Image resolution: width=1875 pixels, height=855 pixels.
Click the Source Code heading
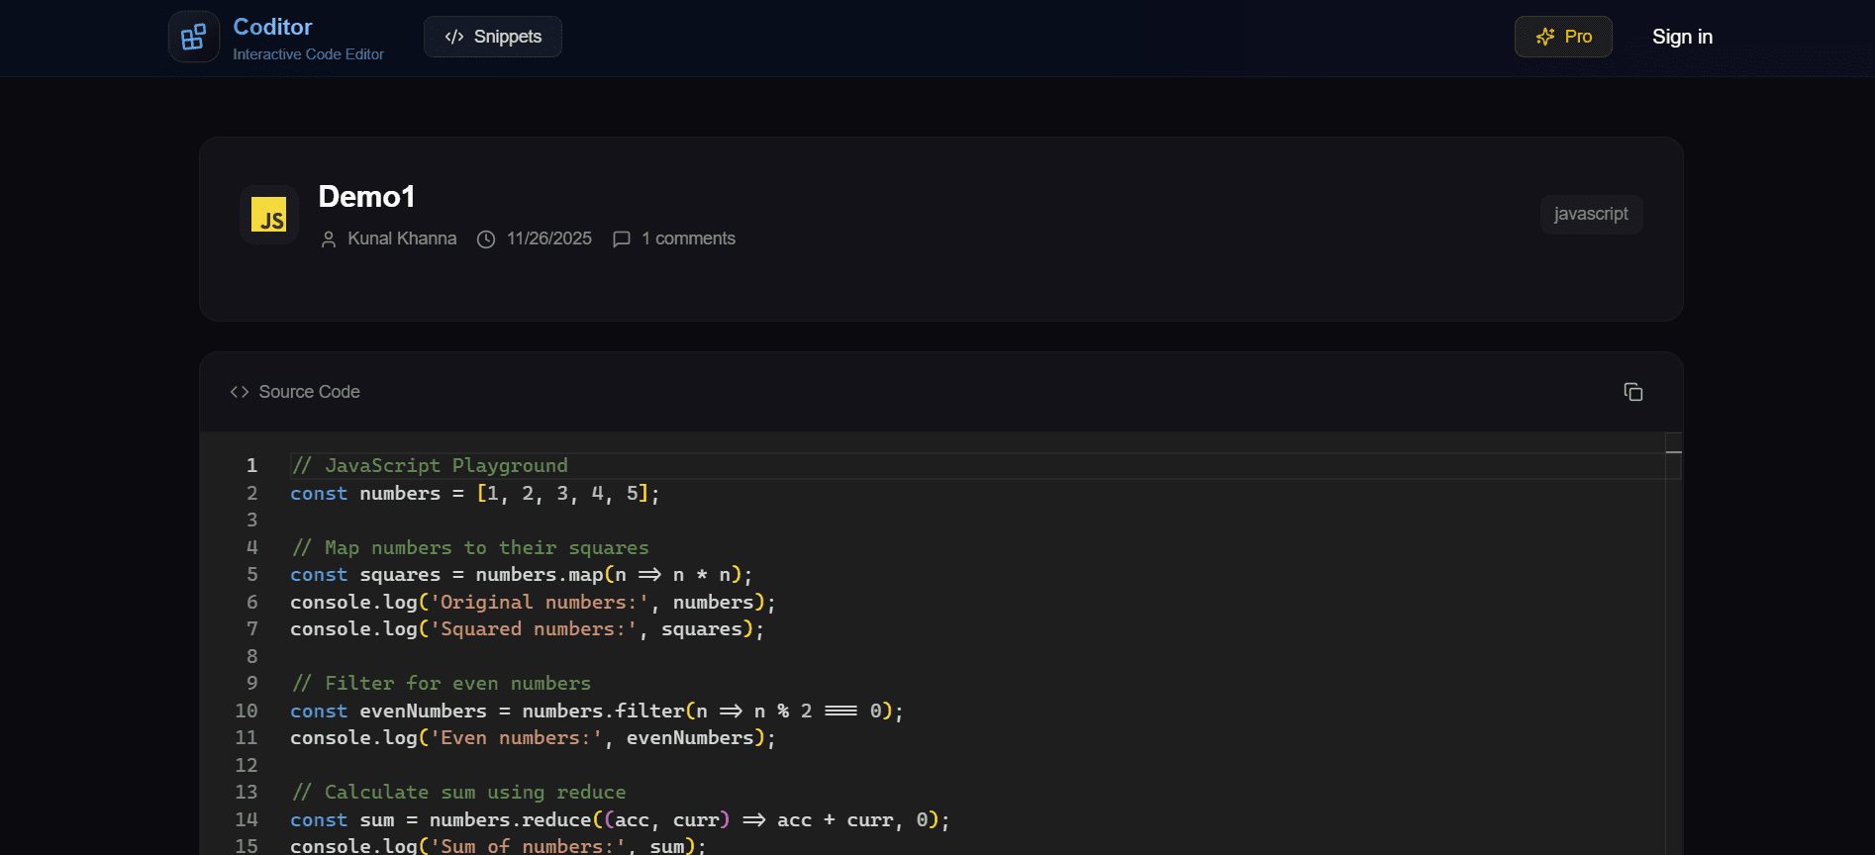(x=309, y=392)
